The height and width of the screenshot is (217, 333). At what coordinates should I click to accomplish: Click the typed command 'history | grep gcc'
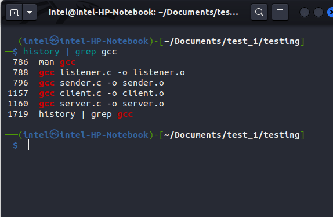tap(70, 52)
